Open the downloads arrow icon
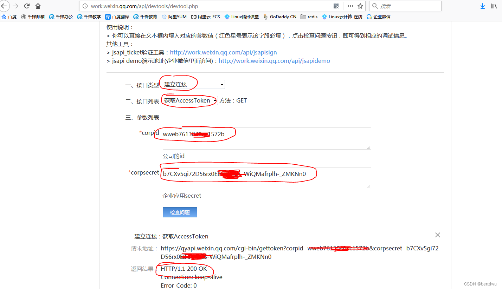This screenshot has height=289, width=502. coord(483,6)
